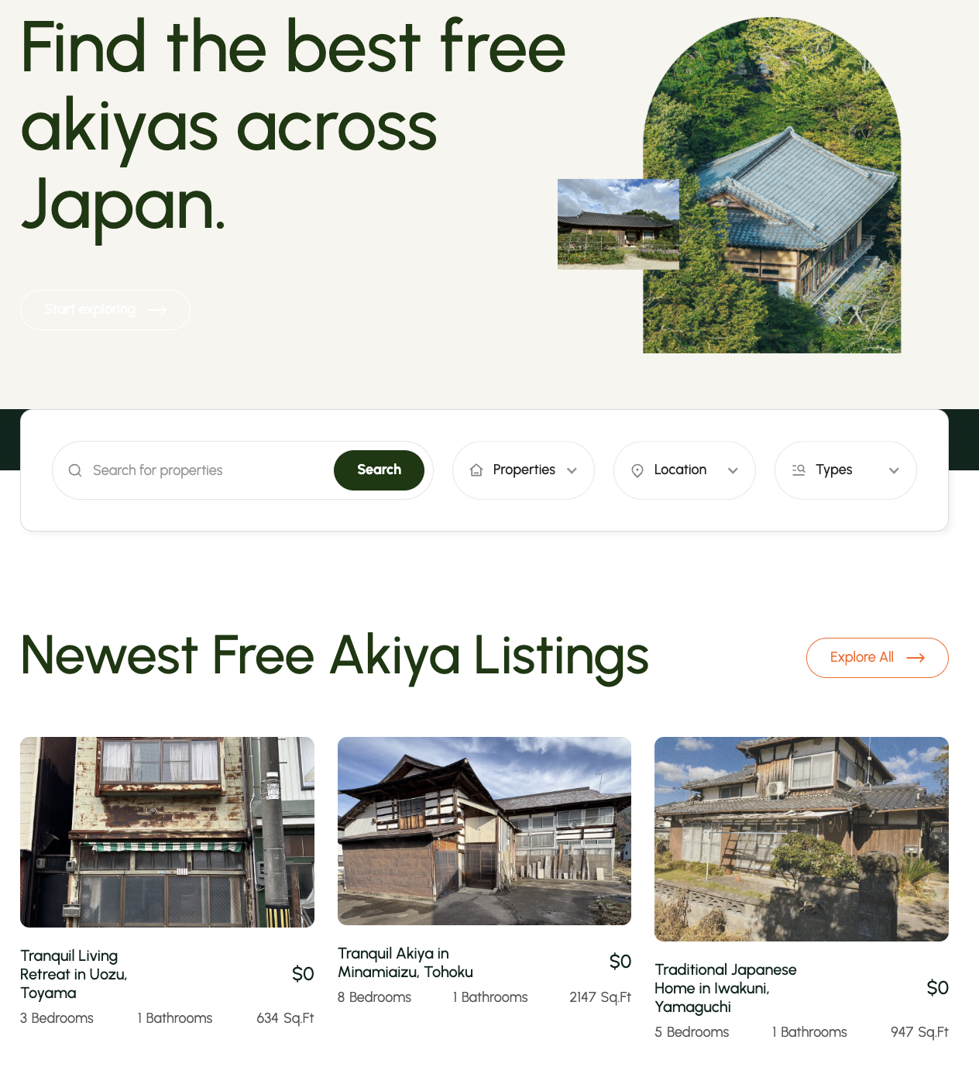This screenshot has height=1074, width=979.
Task: Click the arrow icon in Explore All
Action: tap(915, 657)
